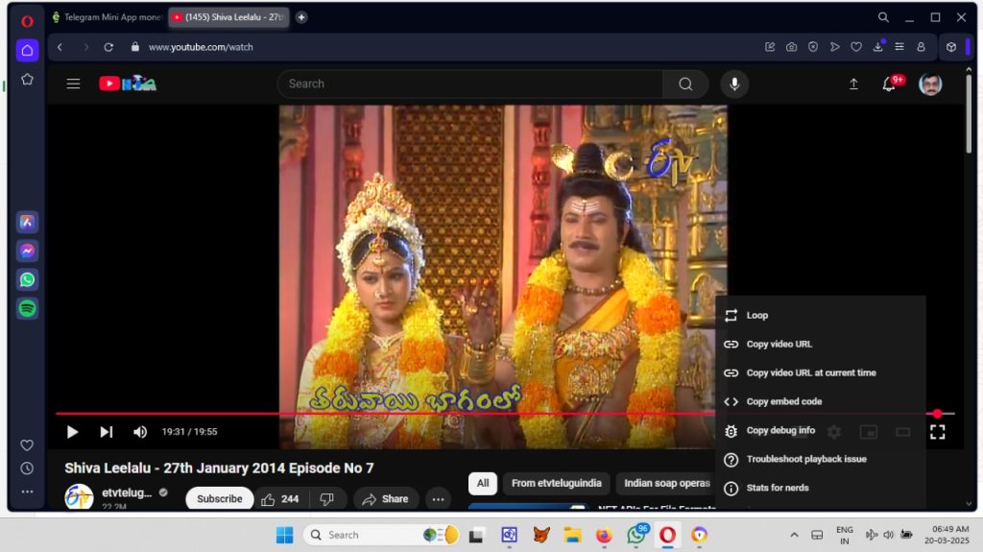Search open tabs with magnifier icon
The width and height of the screenshot is (983, 552).
[883, 17]
